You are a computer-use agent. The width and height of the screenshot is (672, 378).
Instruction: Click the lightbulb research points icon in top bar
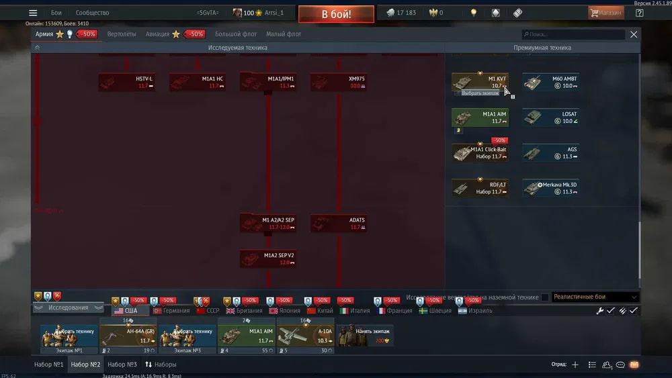pyautogui.click(x=473, y=13)
